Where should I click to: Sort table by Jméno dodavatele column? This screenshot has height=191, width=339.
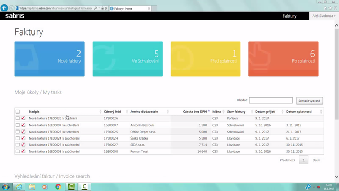point(144,112)
